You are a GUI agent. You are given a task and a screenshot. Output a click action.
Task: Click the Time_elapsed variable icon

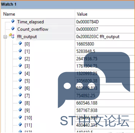click(x=13, y=21)
